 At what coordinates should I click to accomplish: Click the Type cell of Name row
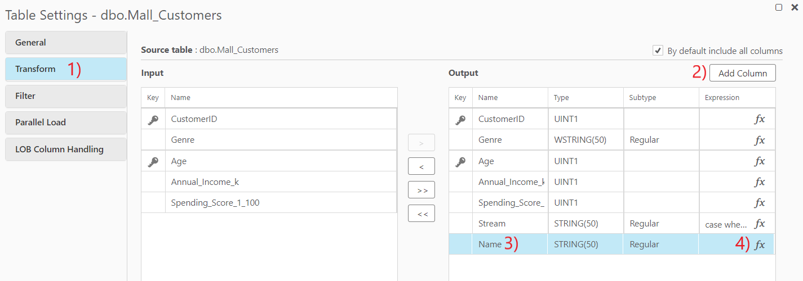[585, 244]
